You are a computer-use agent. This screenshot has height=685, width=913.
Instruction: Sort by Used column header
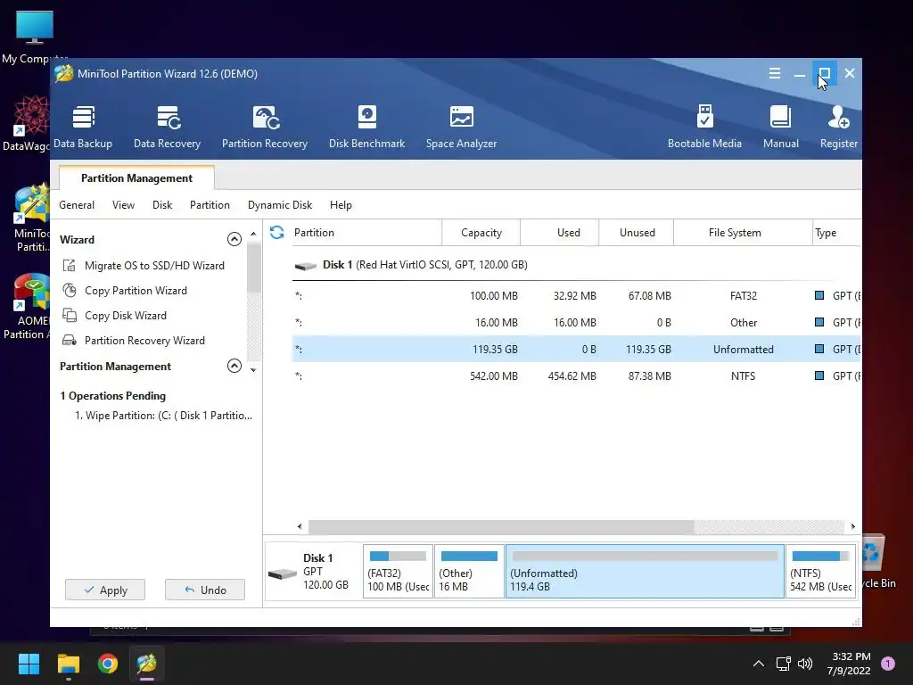560,233
